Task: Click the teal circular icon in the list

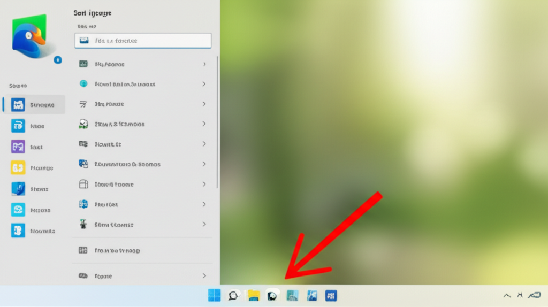Action: tap(83, 84)
